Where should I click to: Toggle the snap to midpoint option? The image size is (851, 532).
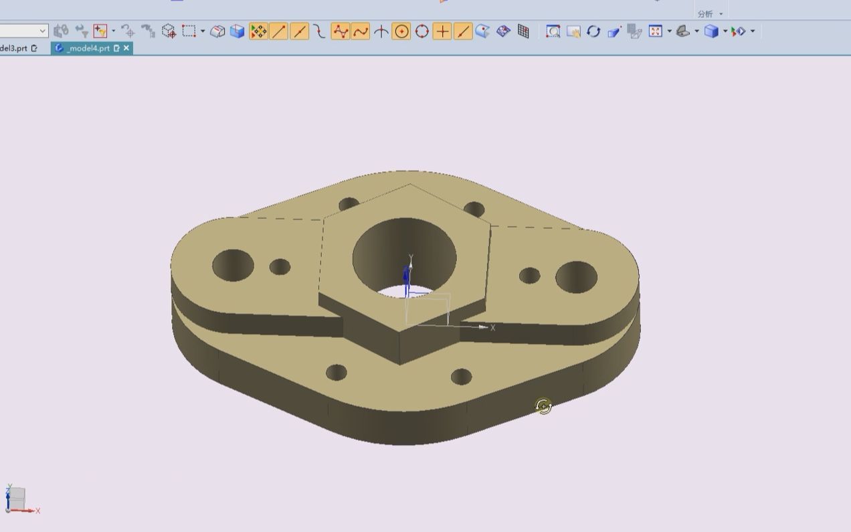point(300,31)
